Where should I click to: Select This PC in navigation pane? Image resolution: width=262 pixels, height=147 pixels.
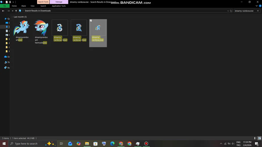(x=6, y=62)
